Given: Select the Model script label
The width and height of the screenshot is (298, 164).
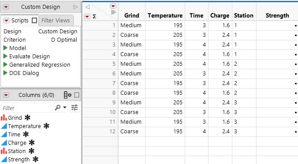Looking at the screenshot, I should tap(18, 48).
